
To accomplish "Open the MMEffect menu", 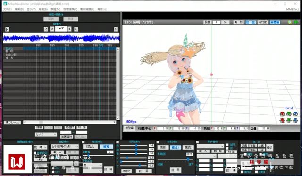I will (293, 9).
